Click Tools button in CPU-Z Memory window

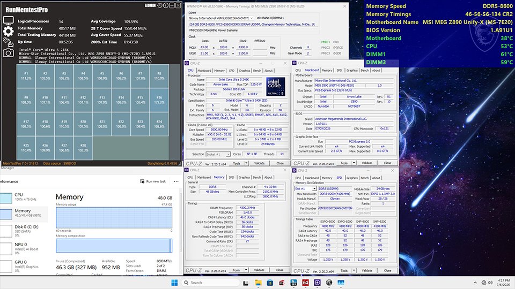click(236, 270)
